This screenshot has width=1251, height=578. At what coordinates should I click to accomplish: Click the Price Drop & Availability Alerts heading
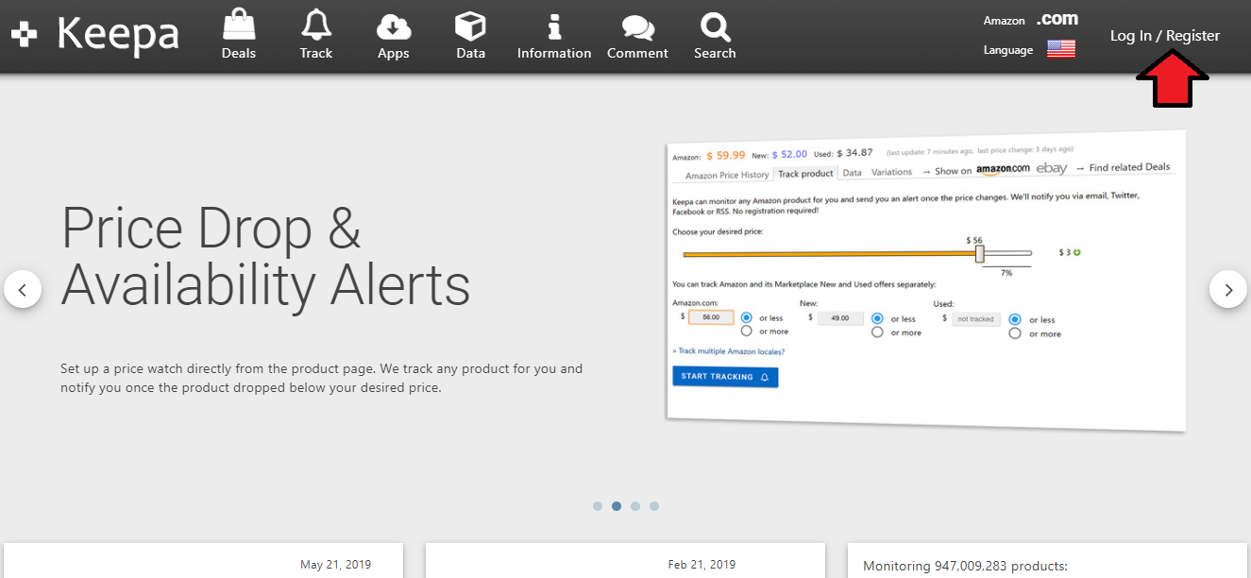tap(265, 256)
